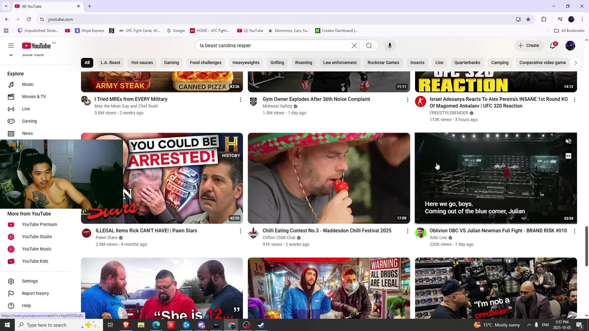The width and height of the screenshot is (589, 331).
Task: Focus the browser address bar showing youtube.com
Action: point(276,19)
